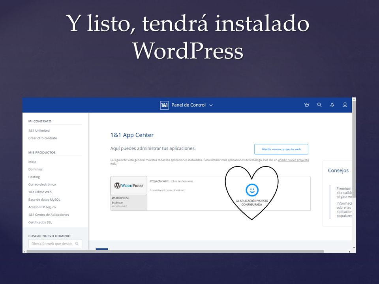Open Hosting in the sidebar
Image resolution: width=379 pixels, height=284 pixels.
point(34,177)
